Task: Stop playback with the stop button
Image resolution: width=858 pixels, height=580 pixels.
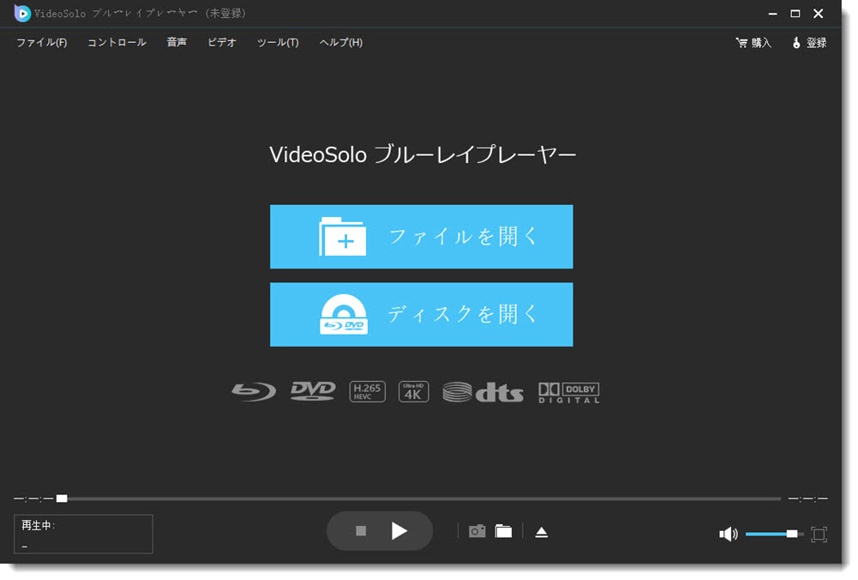Action: pyautogui.click(x=361, y=531)
